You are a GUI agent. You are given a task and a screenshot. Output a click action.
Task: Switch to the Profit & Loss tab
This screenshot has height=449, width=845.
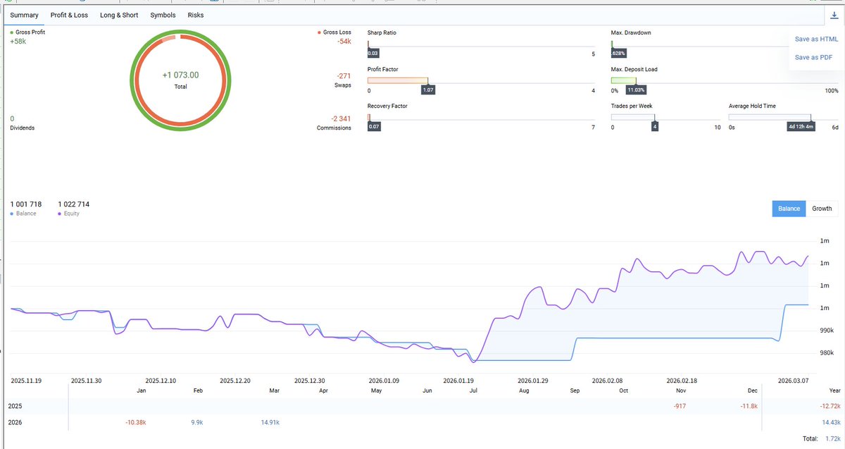69,15
